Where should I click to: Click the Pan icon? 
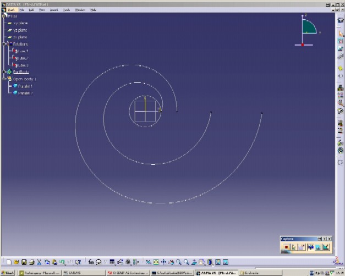(x=163, y=262)
